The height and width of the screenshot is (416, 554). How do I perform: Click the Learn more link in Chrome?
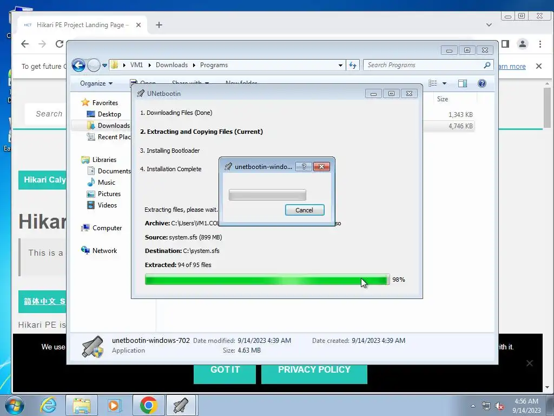[x=512, y=67]
